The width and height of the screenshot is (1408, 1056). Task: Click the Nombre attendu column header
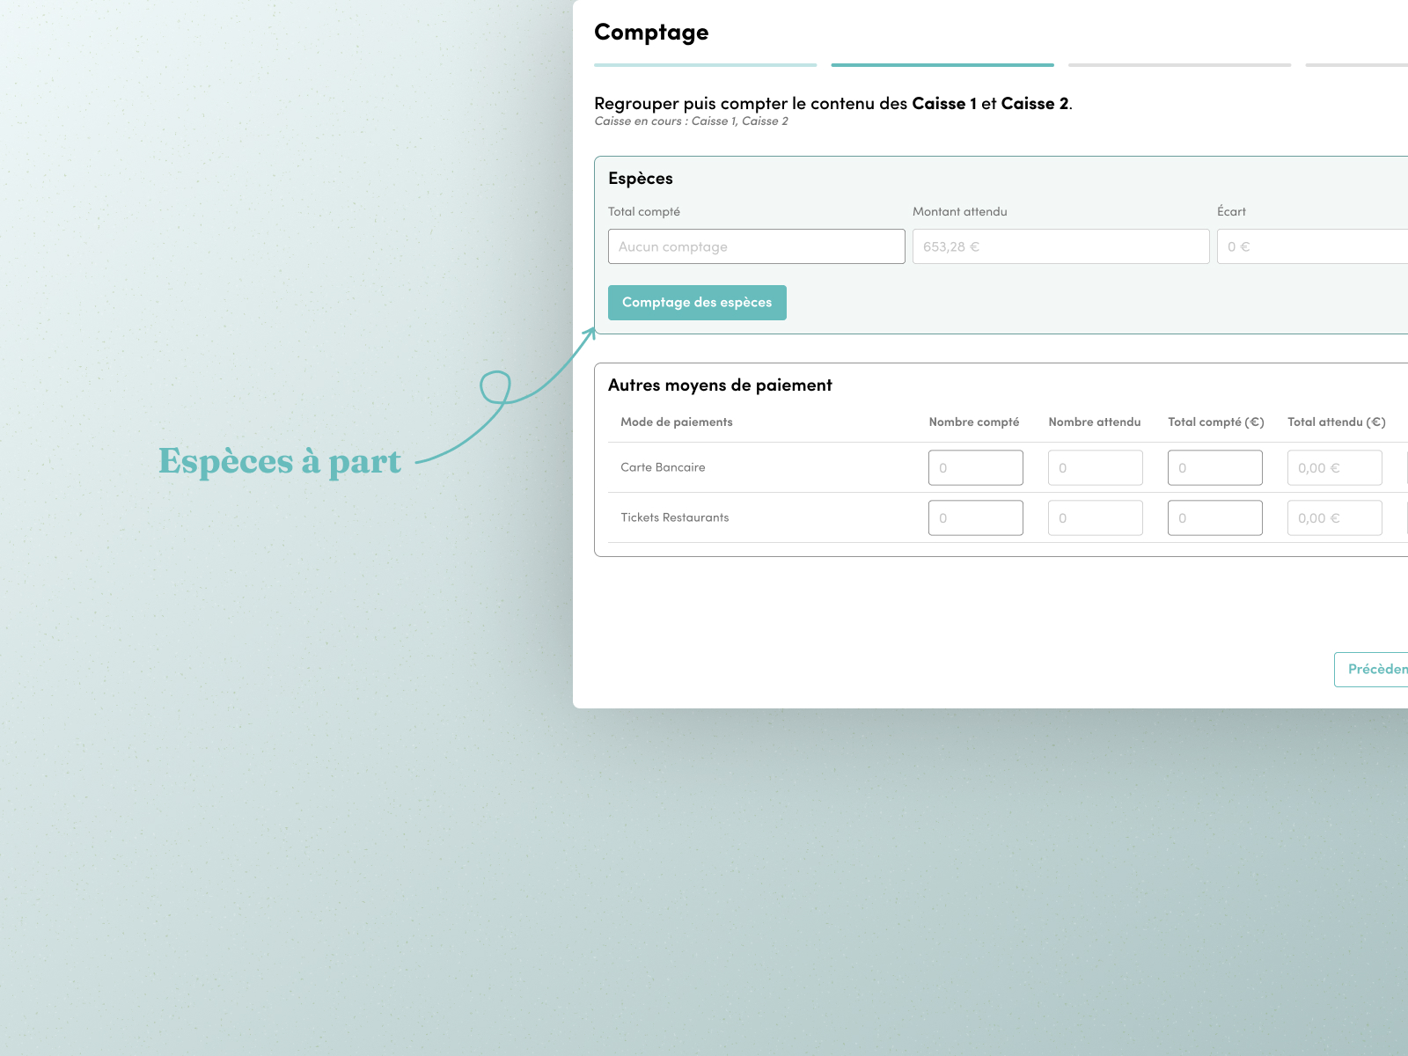[1095, 422]
